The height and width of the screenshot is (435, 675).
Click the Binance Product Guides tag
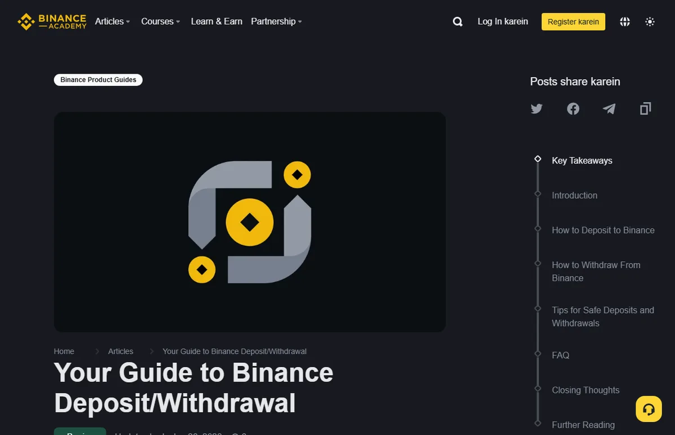98,80
